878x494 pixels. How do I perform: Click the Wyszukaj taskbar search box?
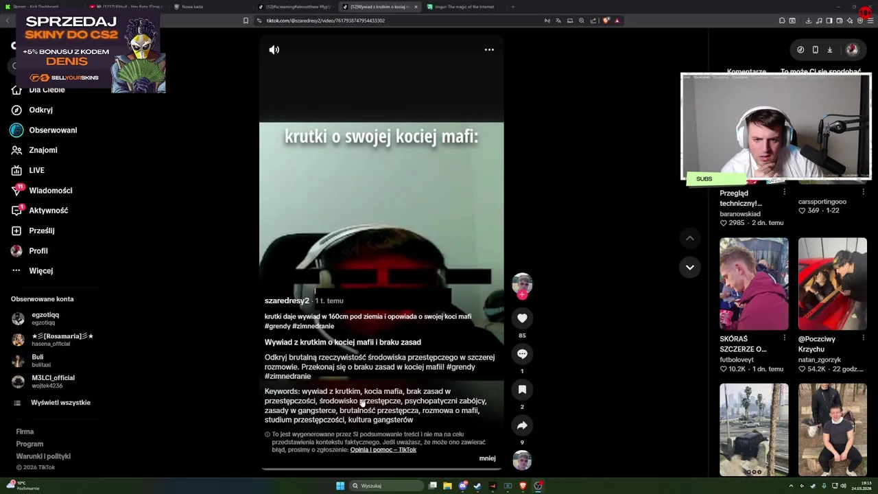pyautogui.click(x=385, y=486)
